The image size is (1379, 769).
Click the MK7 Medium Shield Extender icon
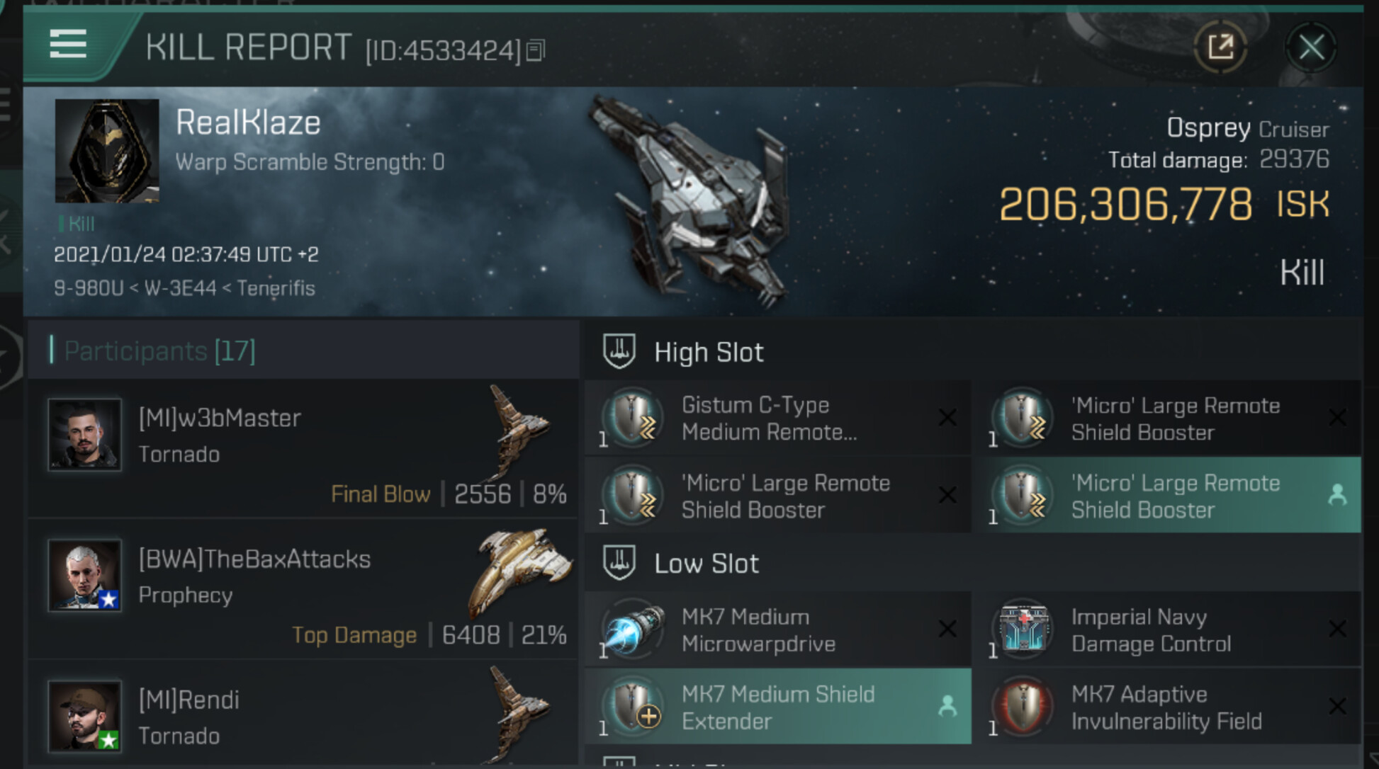tap(633, 707)
